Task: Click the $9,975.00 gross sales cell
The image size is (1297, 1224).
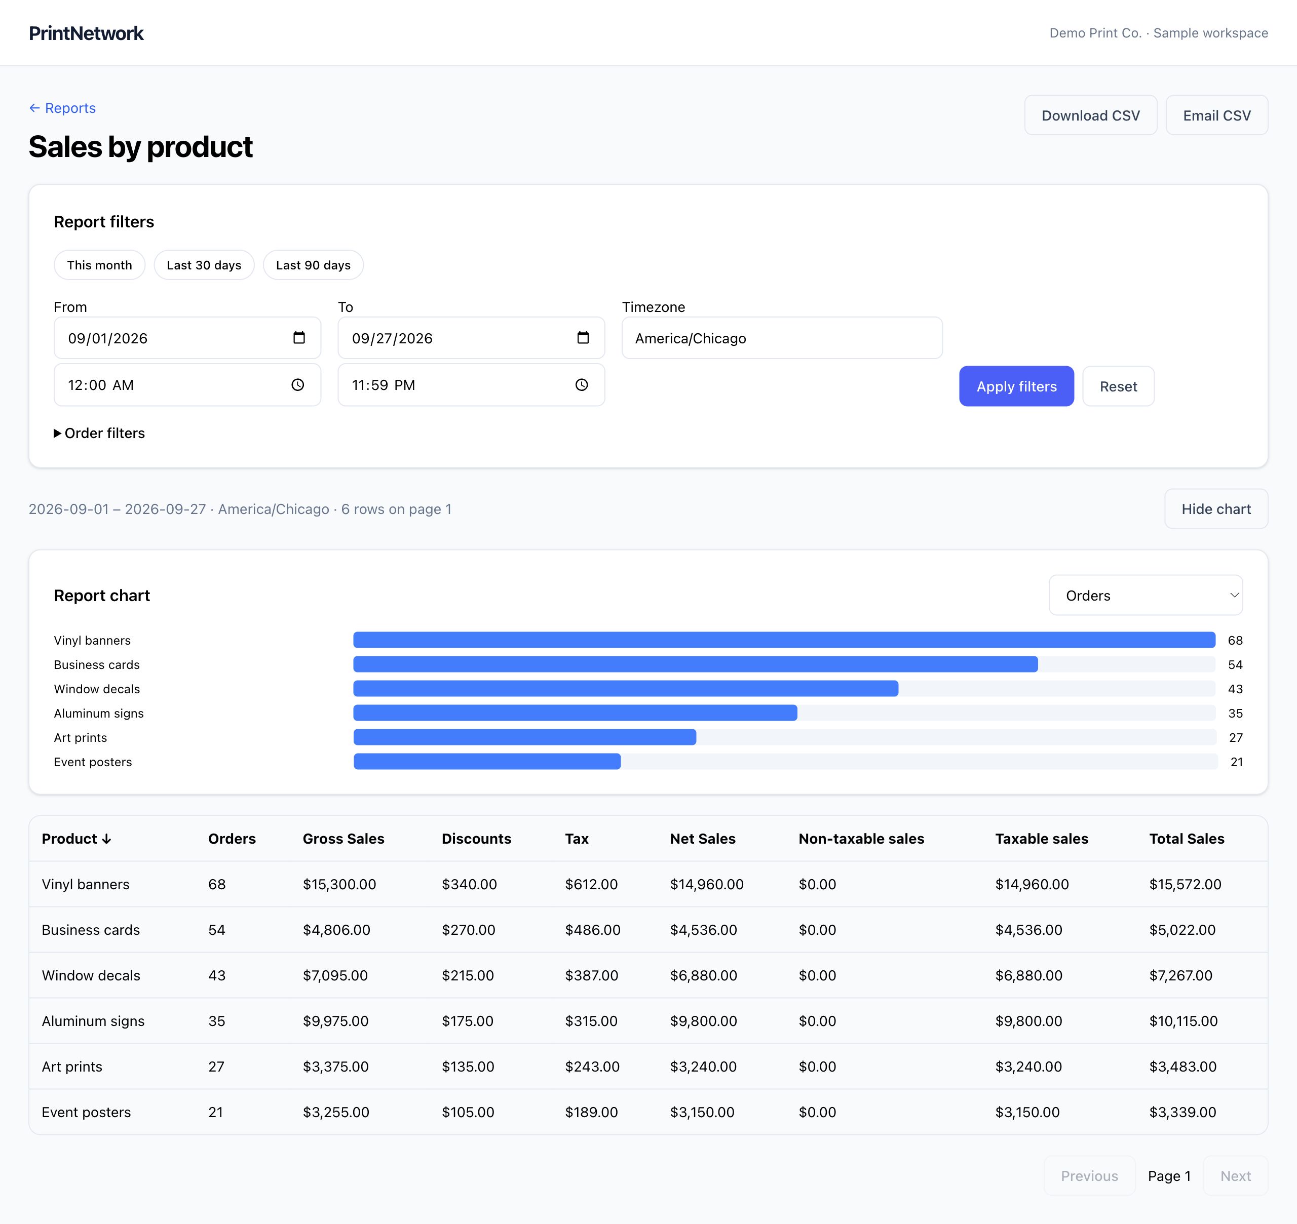Action: (x=335, y=1021)
